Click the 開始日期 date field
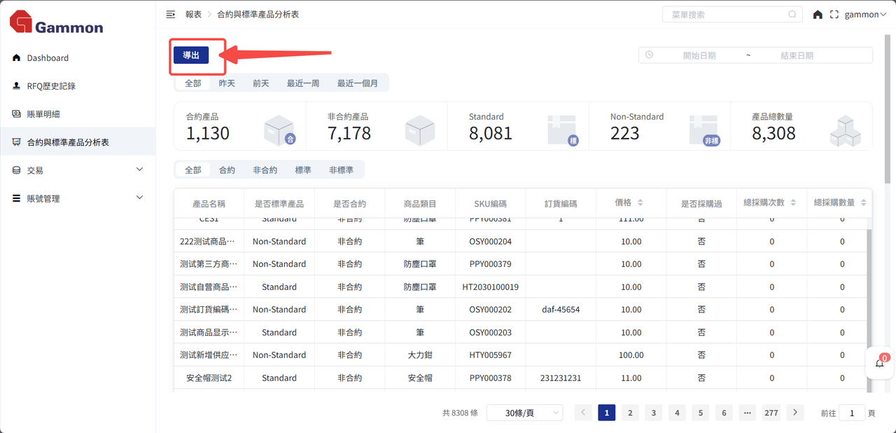896x433 pixels. click(699, 55)
